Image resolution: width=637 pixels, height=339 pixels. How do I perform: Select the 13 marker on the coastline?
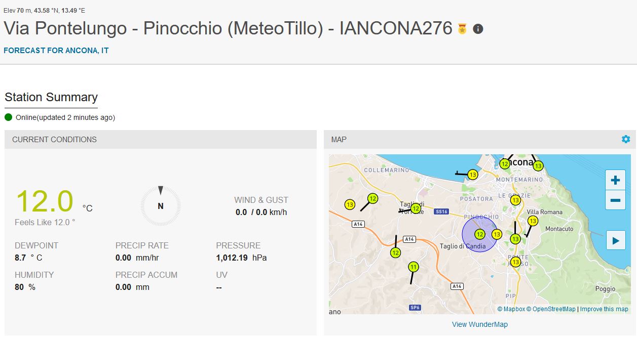[473, 175]
